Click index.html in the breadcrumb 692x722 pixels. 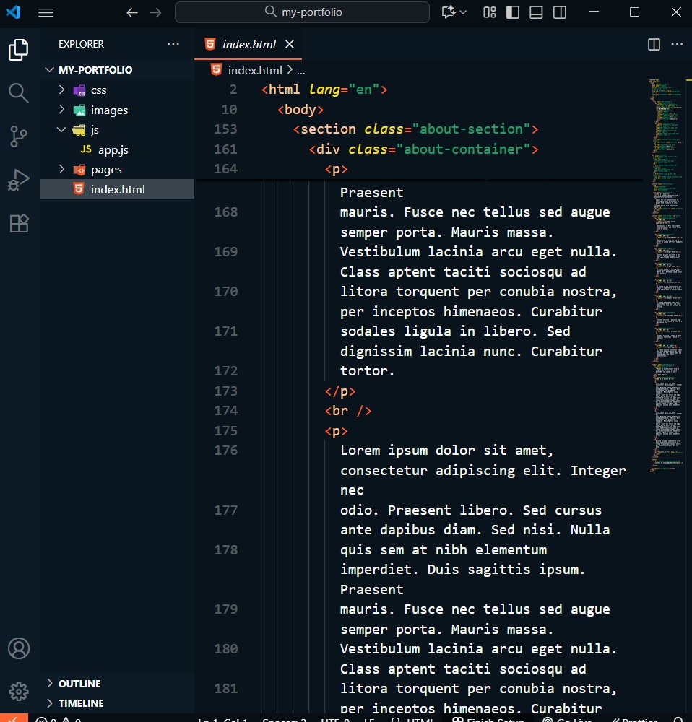pos(255,70)
